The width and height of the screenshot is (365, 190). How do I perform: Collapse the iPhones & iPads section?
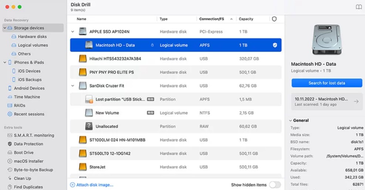(5, 62)
